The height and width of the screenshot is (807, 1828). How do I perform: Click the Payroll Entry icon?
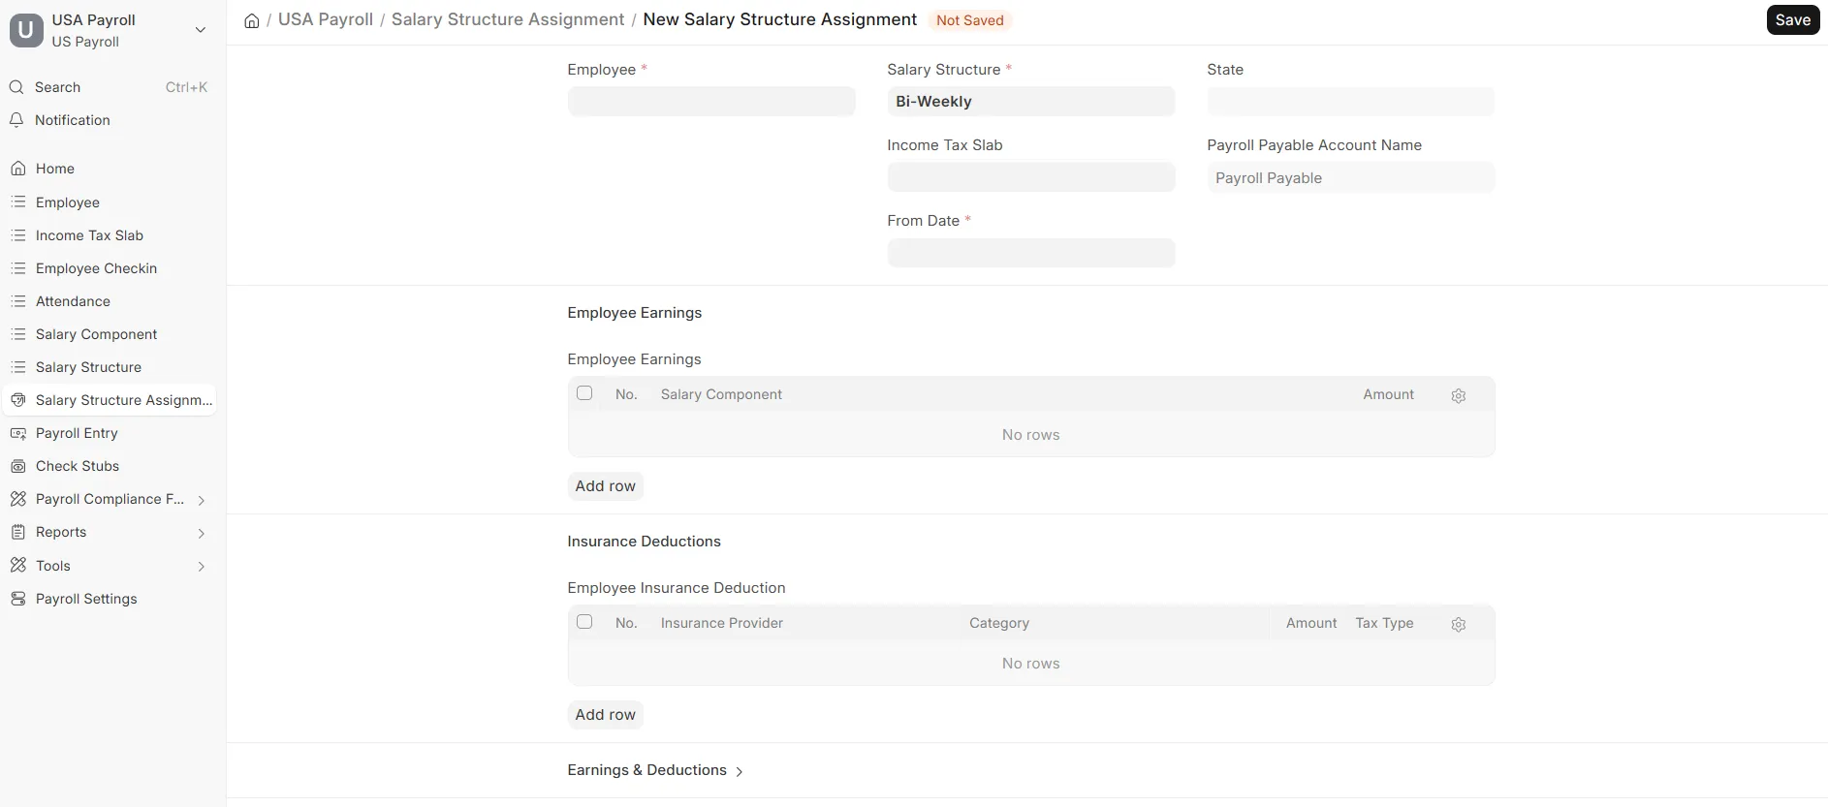[17, 433]
